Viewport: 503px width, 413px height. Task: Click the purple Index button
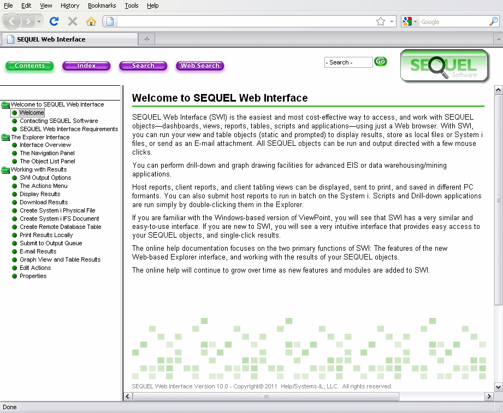(86, 66)
